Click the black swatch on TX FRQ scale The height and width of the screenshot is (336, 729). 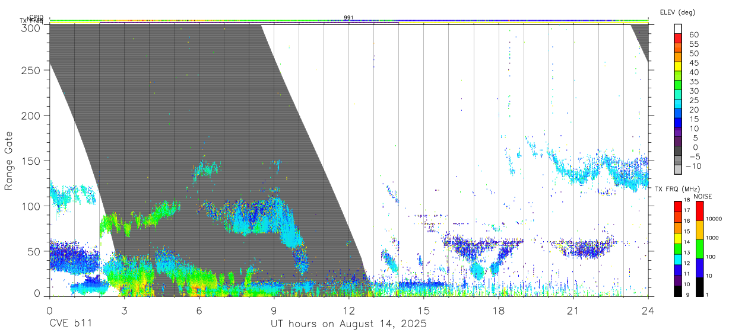tap(678, 291)
